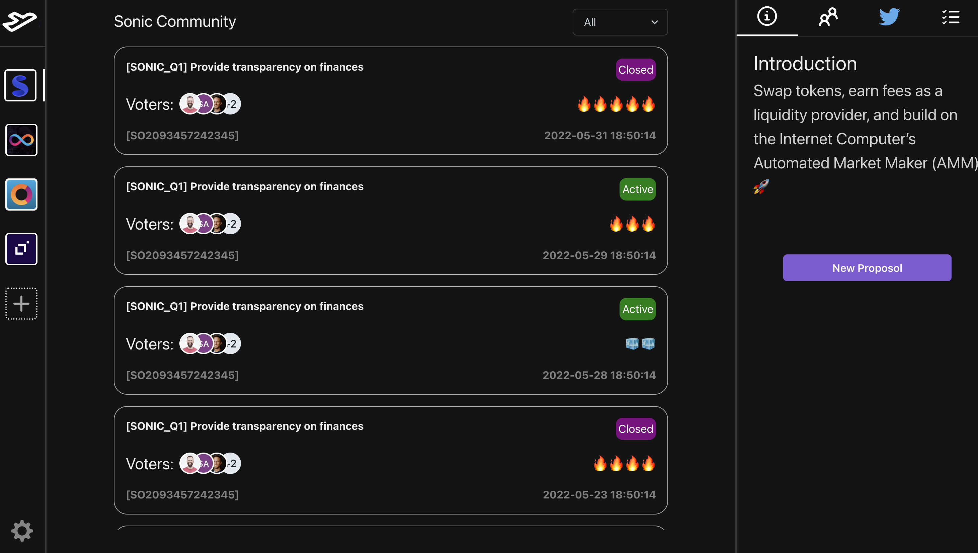Click voter avatars on the first proposal
Screen dimensions: 978x553
210,104
